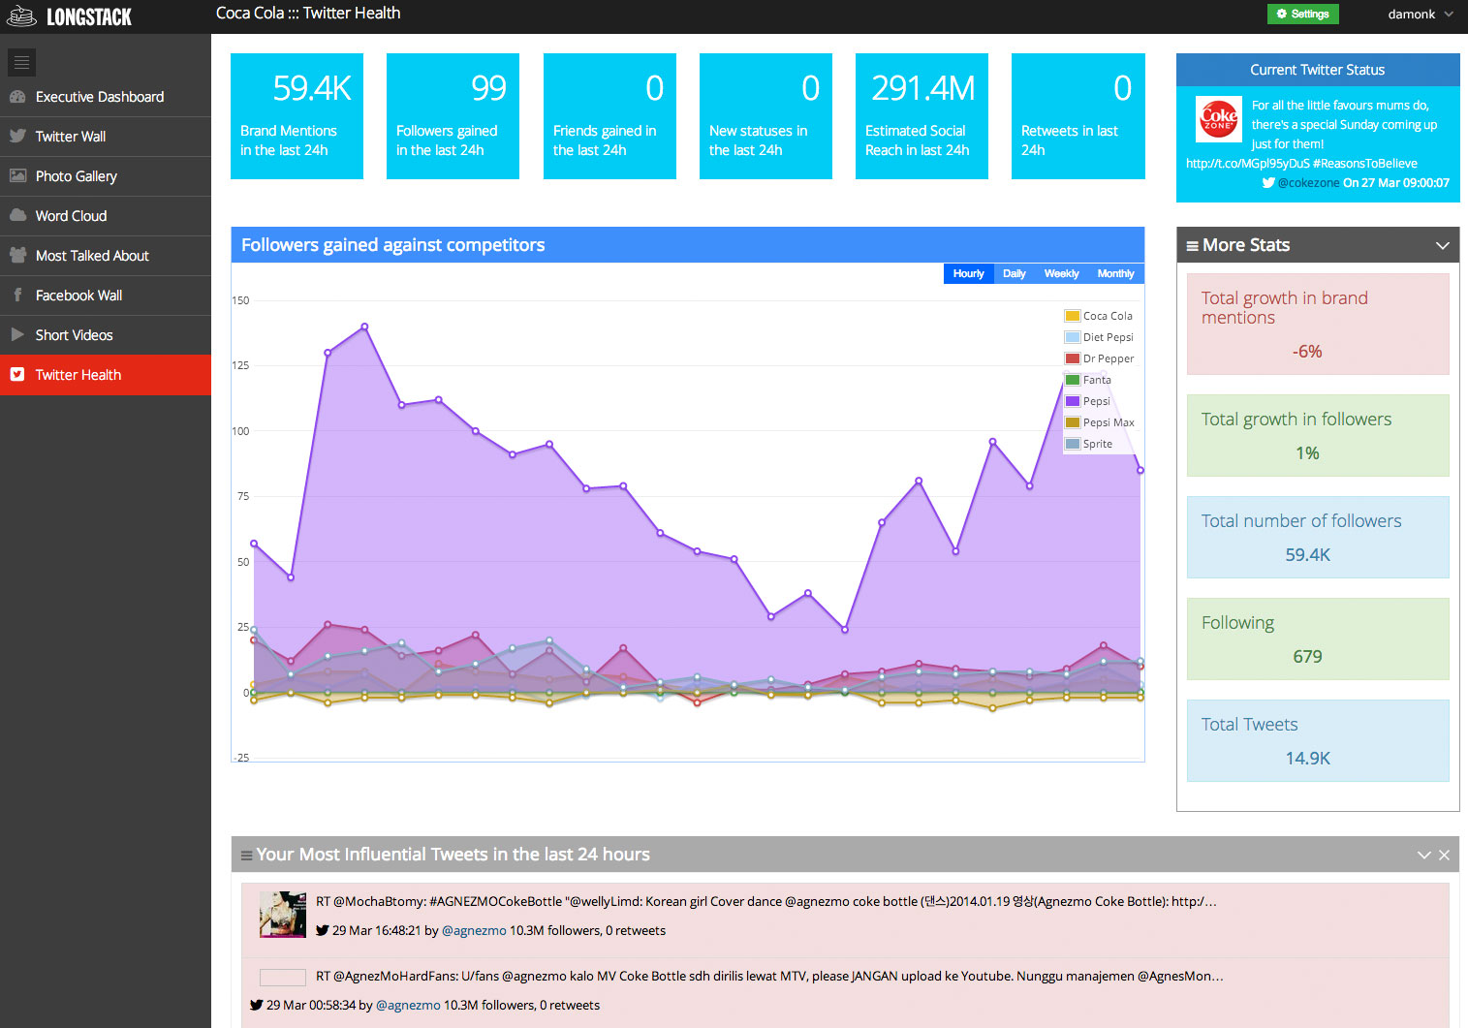This screenshot has height=1028, width=1468.
Task: Switch chart to Daily view
Action: (1014, 274)
